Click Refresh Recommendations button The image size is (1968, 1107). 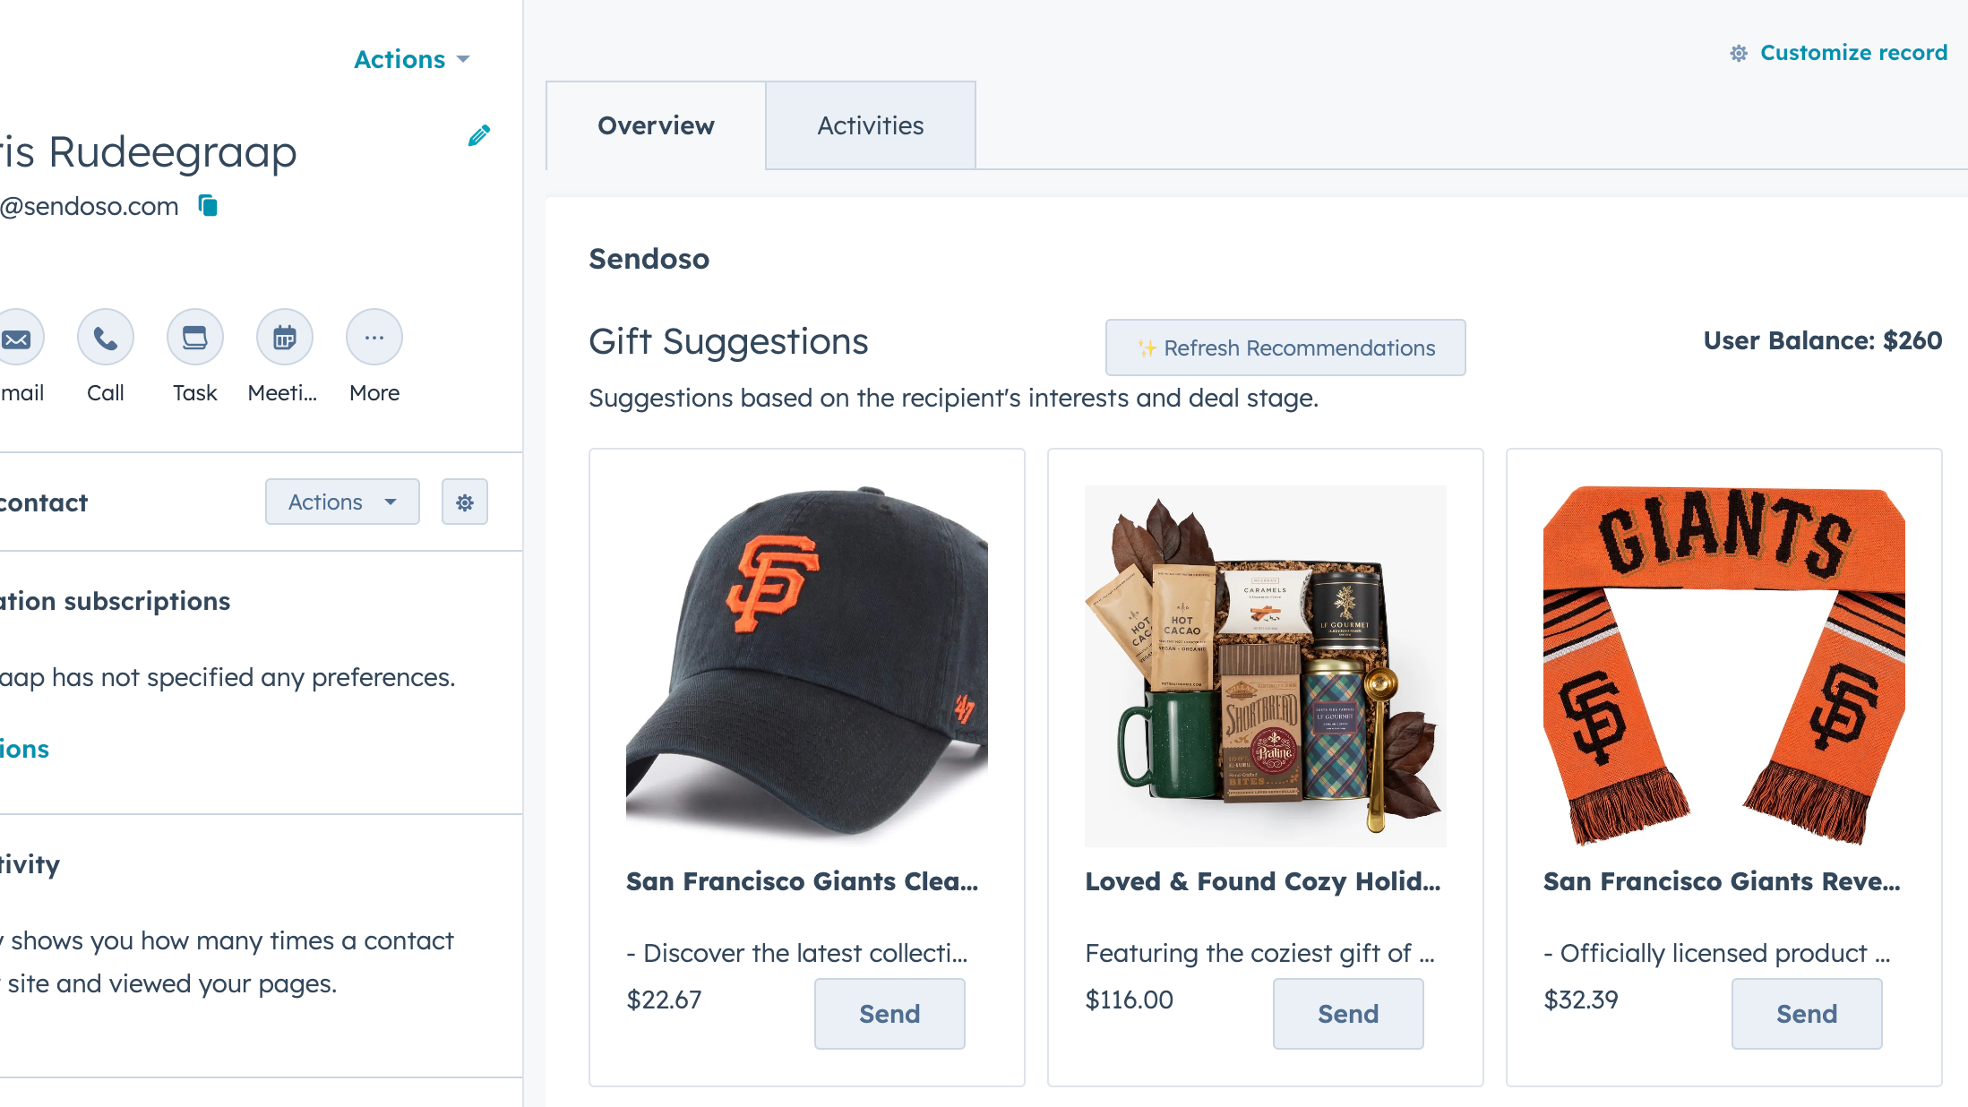click(x=1285, y=348)
